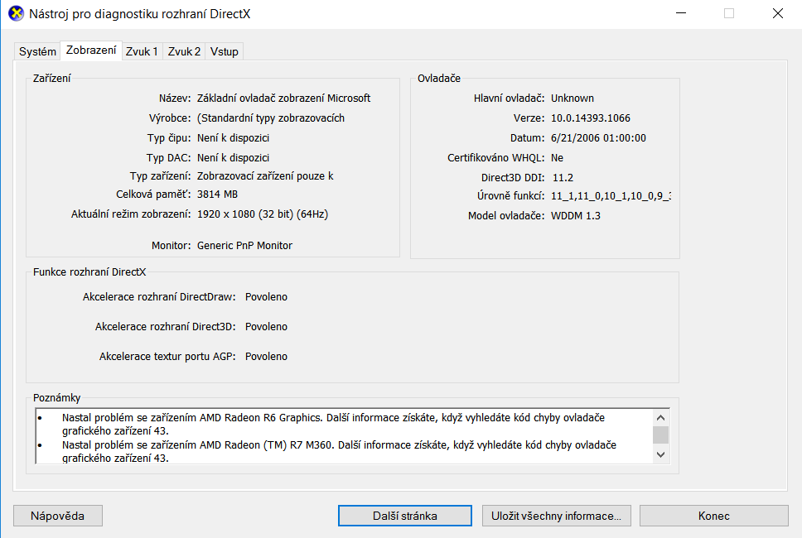Image resolution: width=802 pixels, height=538 pixels.
Task: Click the Typ čipu value Není k dispozici
Action: tap(233, 138)
